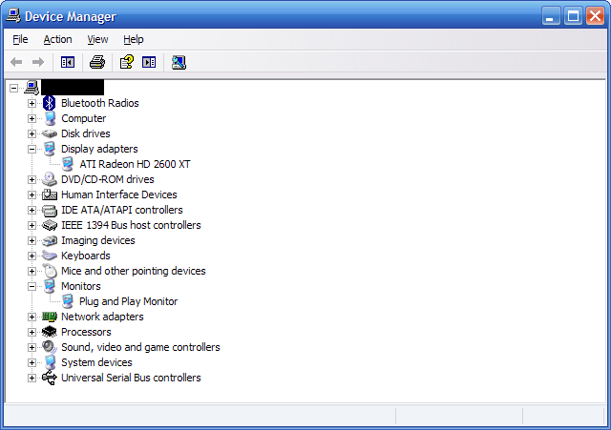Click the IEEE 1394 Bus host controllers icon

(50, 225)
